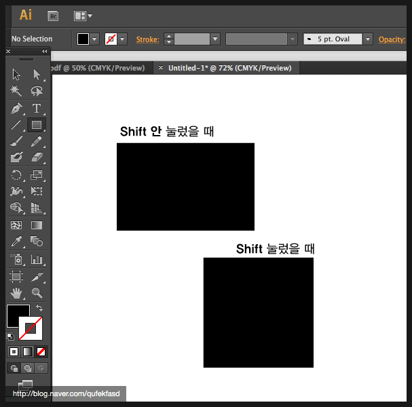
Task: Select the Blob Brush tool
Action: pos(16,157)
